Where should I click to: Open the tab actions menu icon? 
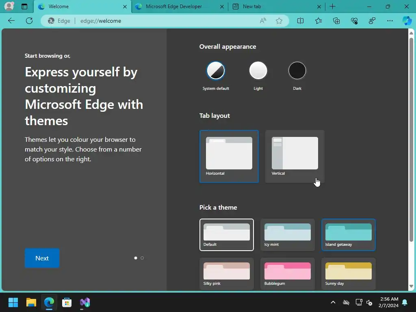[24, 6]
